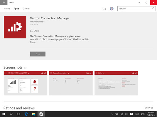The width and height of the screenshot is (157, 117).
Task: Open the touch keyboard icon
Action: click(137, 114)
